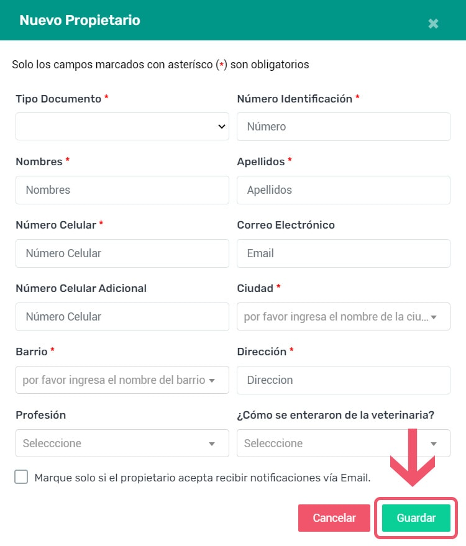466x546 pixels.
Task: Click the Correo Electrónico Email field
Action: point(344,253)
